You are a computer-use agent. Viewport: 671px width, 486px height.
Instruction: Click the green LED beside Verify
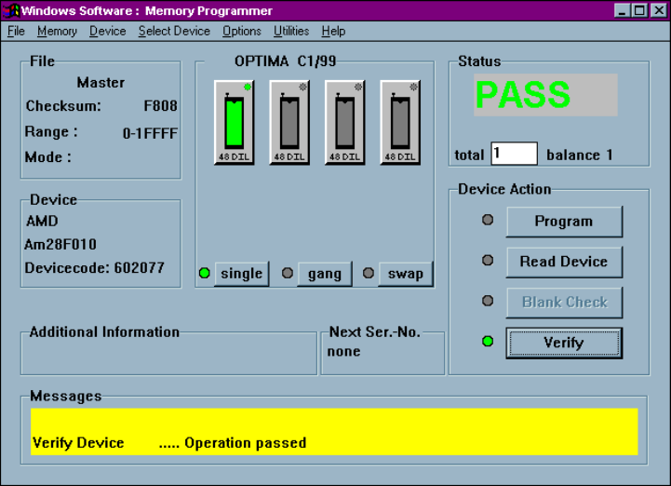(488, 342)
